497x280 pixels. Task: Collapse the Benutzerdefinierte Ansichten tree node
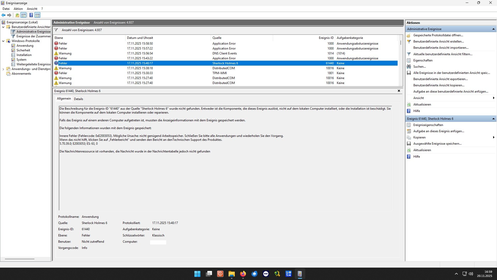[3, 27]
